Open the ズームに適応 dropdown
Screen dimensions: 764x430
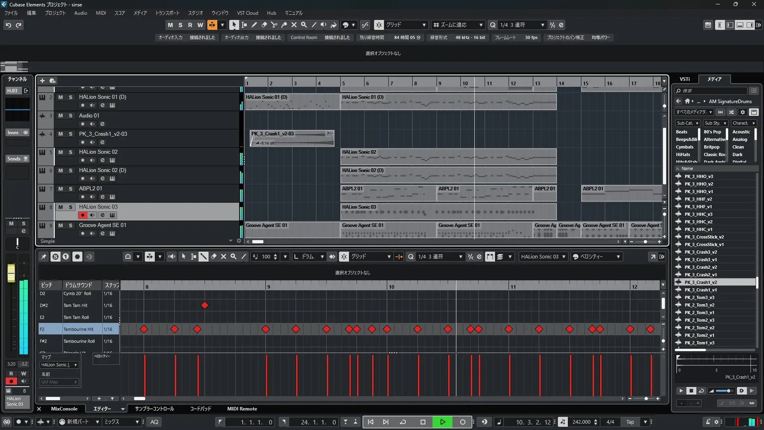point(458,25)
